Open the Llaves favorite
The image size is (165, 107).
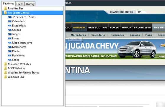pos(16,39)
